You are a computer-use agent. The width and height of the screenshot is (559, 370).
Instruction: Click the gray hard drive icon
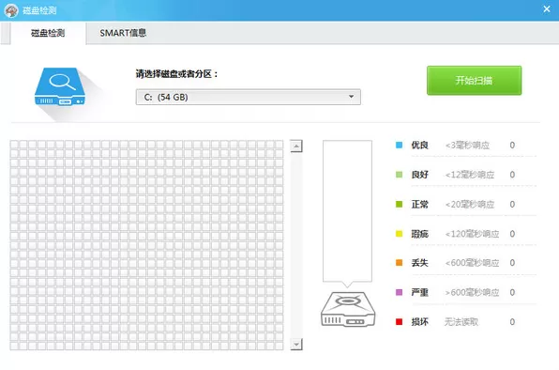(x=348, y=309)
